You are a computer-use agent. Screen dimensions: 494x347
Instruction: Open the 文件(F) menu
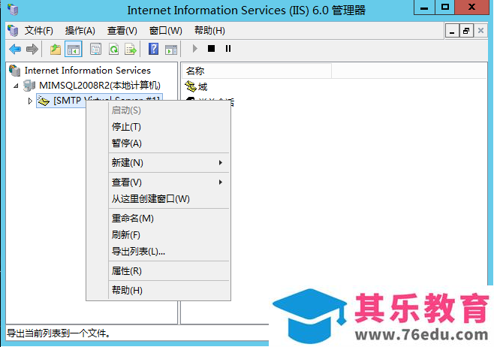point(39,31)
